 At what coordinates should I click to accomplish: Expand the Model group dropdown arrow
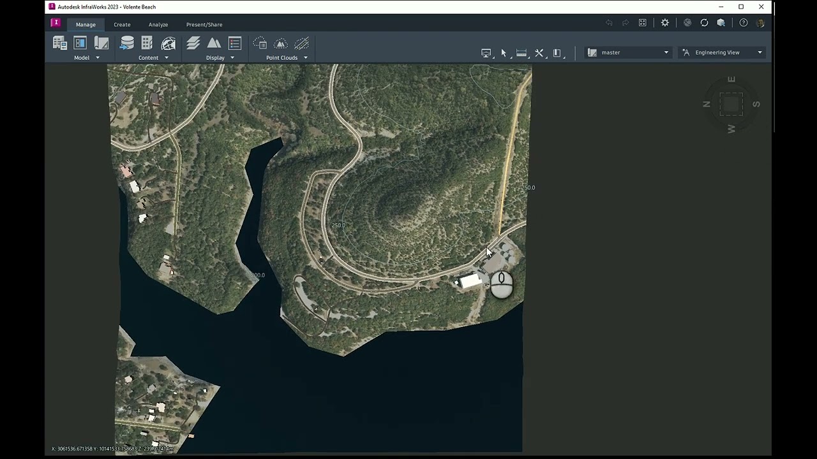[x=98, y=58]
